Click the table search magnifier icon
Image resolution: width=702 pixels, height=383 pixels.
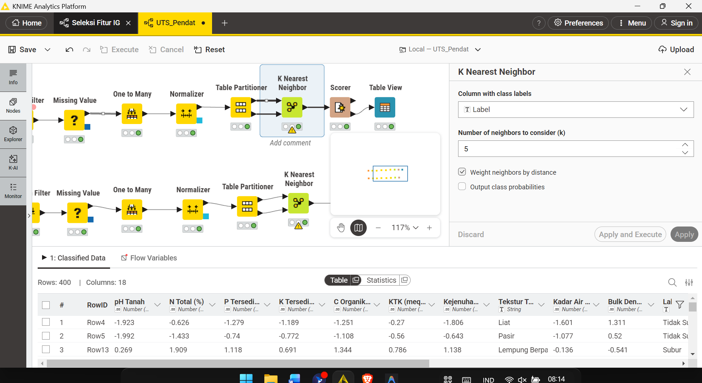(672, 282)
